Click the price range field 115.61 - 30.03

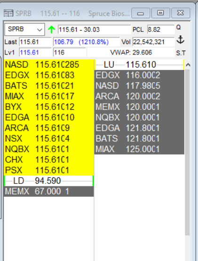pos(95,30)
